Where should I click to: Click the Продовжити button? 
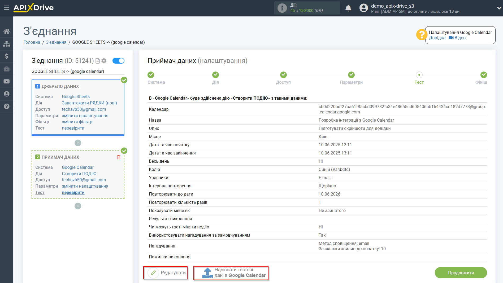[x=461, y=273]
